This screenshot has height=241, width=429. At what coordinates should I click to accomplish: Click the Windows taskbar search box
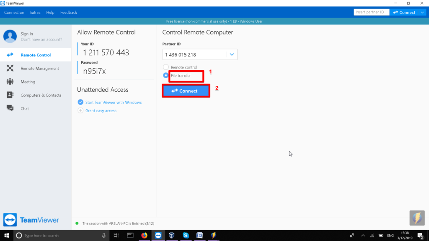(61, 235)
